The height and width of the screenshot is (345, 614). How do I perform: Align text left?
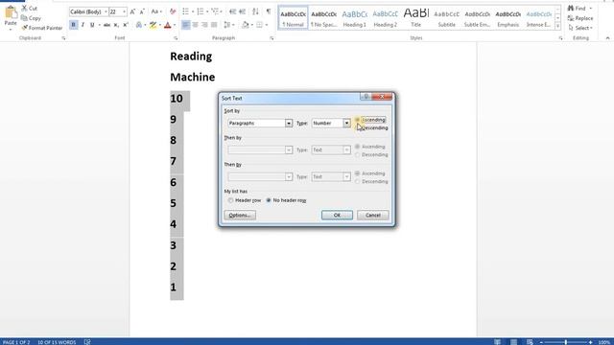(185, 25)
